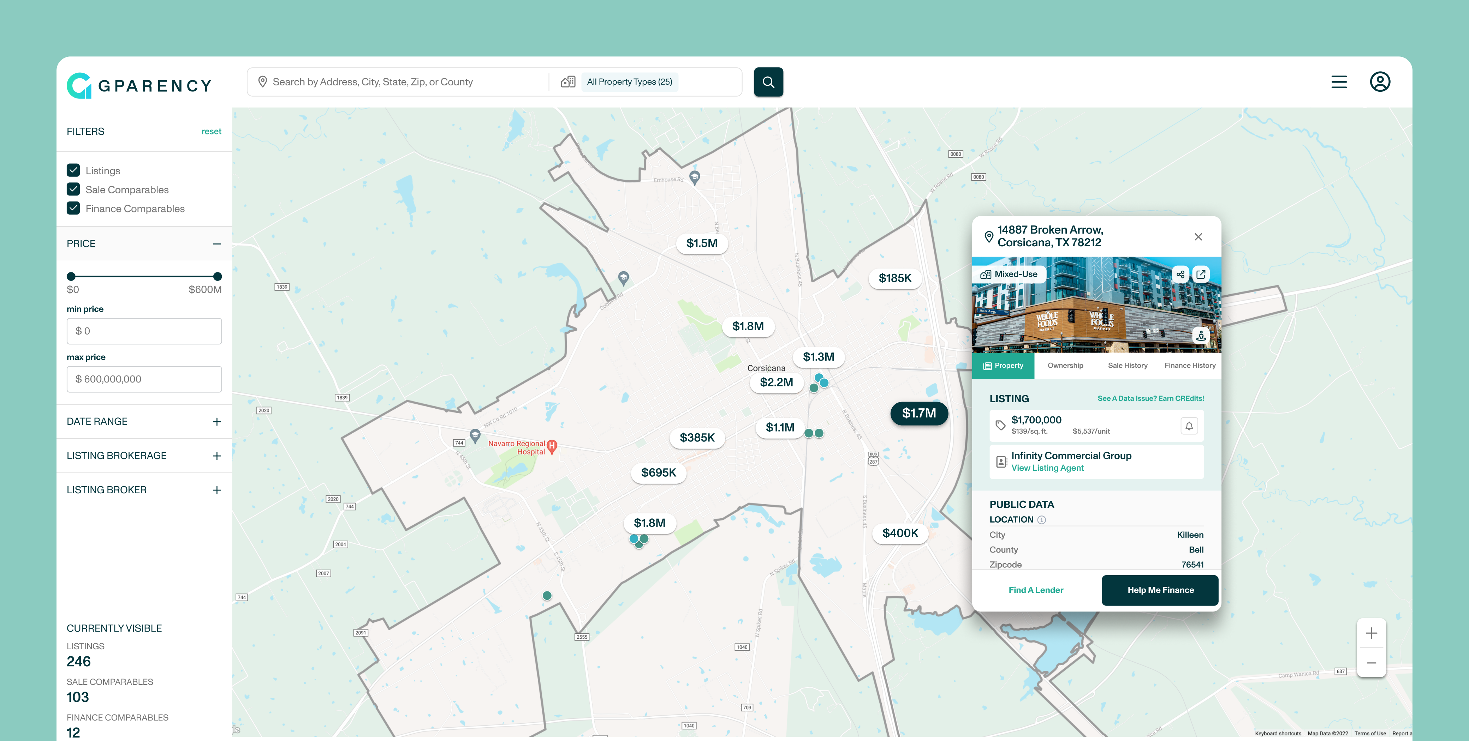Image resolution: width=1469 pixels, height=741 pixels.
Task: Uncheck the Listings checkbox
Action: point(73,170)
